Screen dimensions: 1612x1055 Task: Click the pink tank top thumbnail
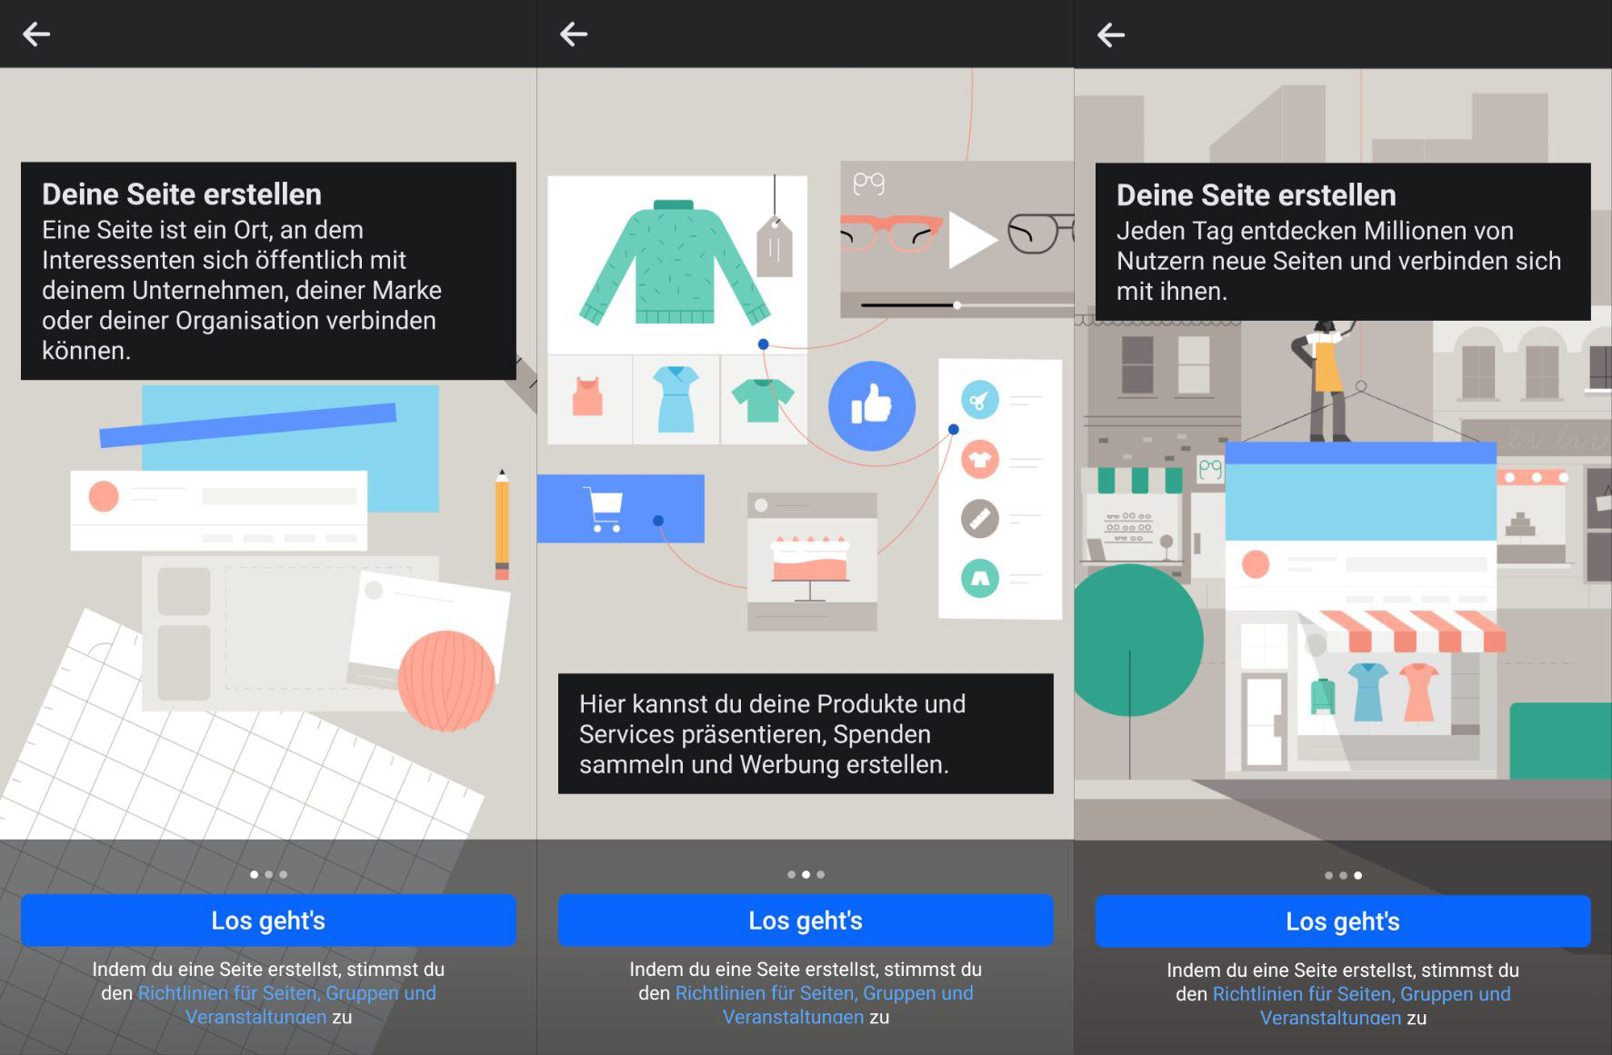coord(588,399)
